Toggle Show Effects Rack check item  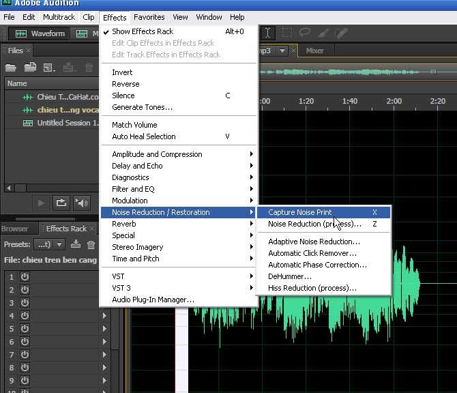coord(179,31)
